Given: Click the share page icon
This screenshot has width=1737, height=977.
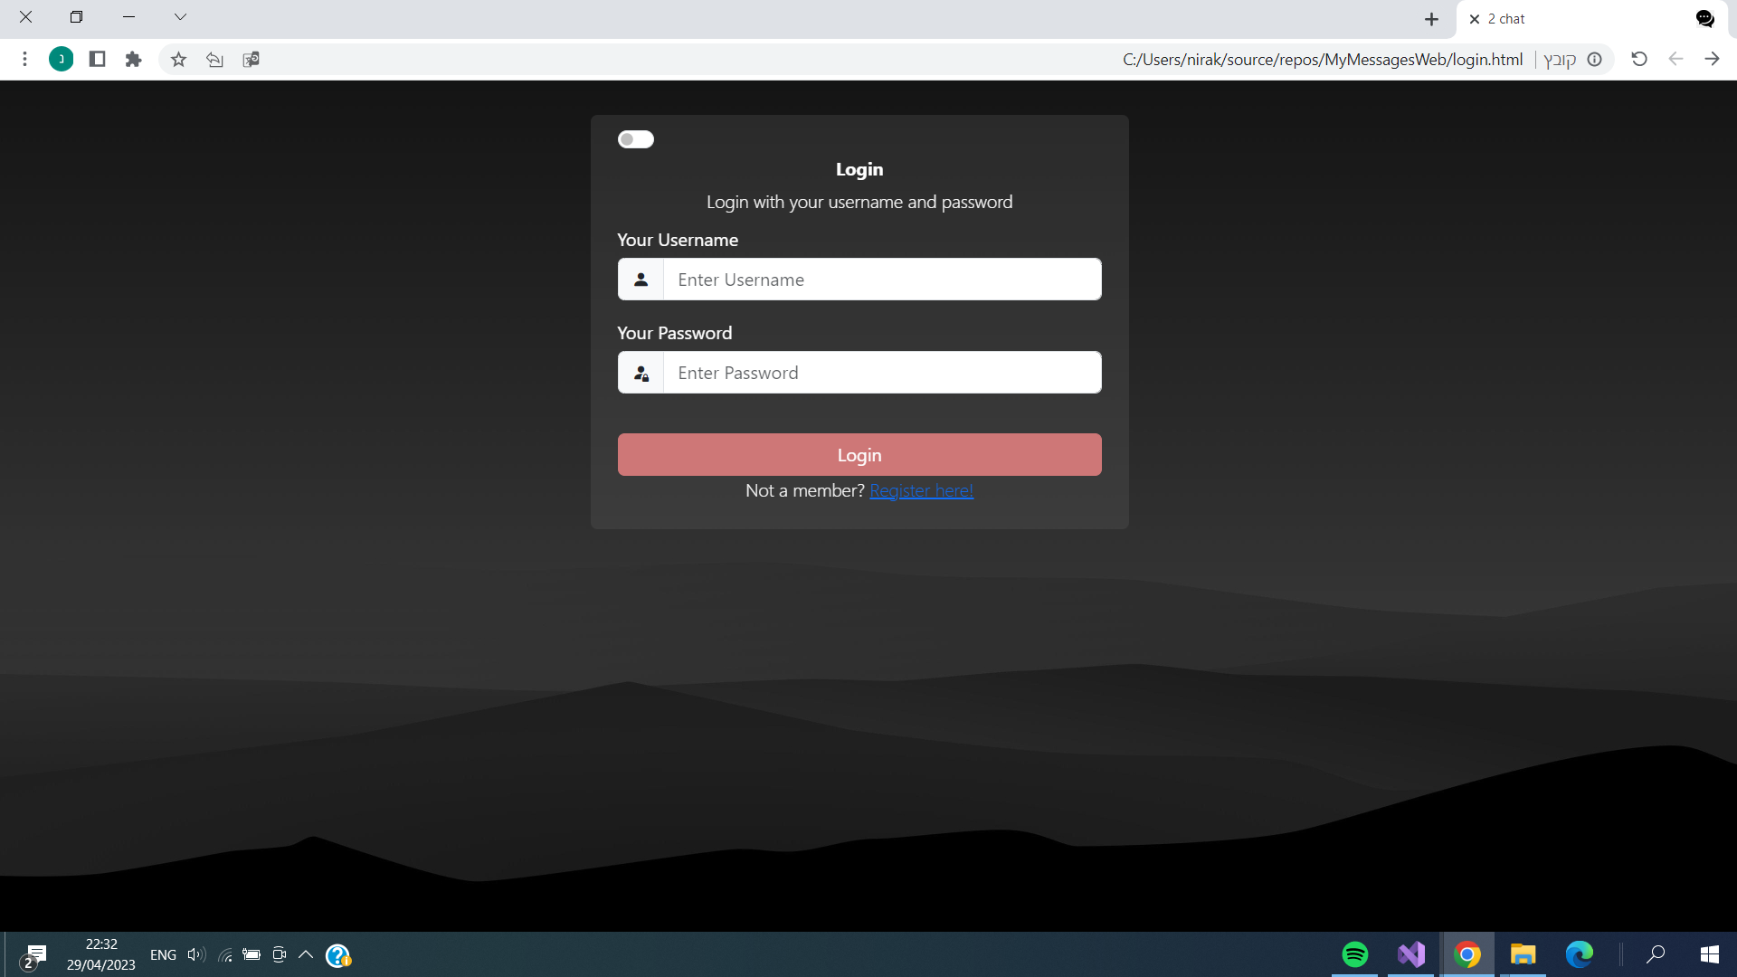Looking at the screenshot, I should (x=214, y=60).
